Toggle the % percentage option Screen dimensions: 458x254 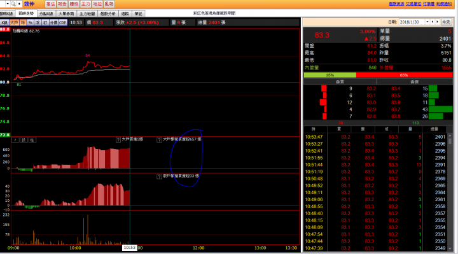tap(31, 22)
